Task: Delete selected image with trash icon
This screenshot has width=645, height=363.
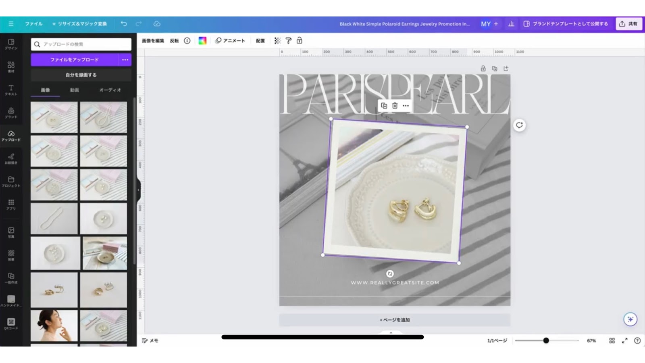Action: point(395,106)
